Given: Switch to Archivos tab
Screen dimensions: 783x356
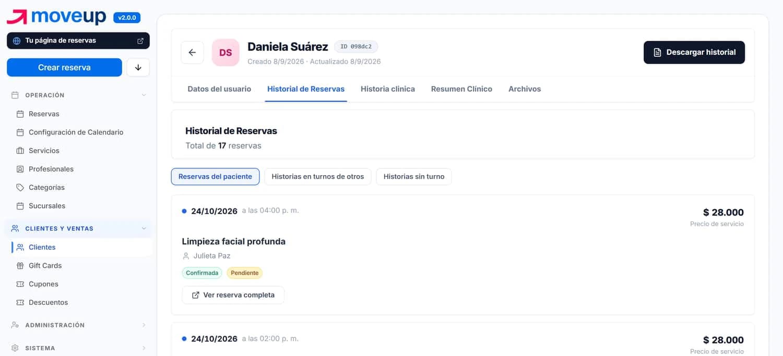Looking at the screenshot, I should (x=525, y=89).
